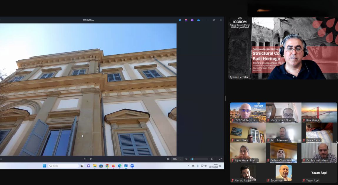The image size is (338, 185).
Task: Click the microphone tray icon
Action: click(198, 166)
